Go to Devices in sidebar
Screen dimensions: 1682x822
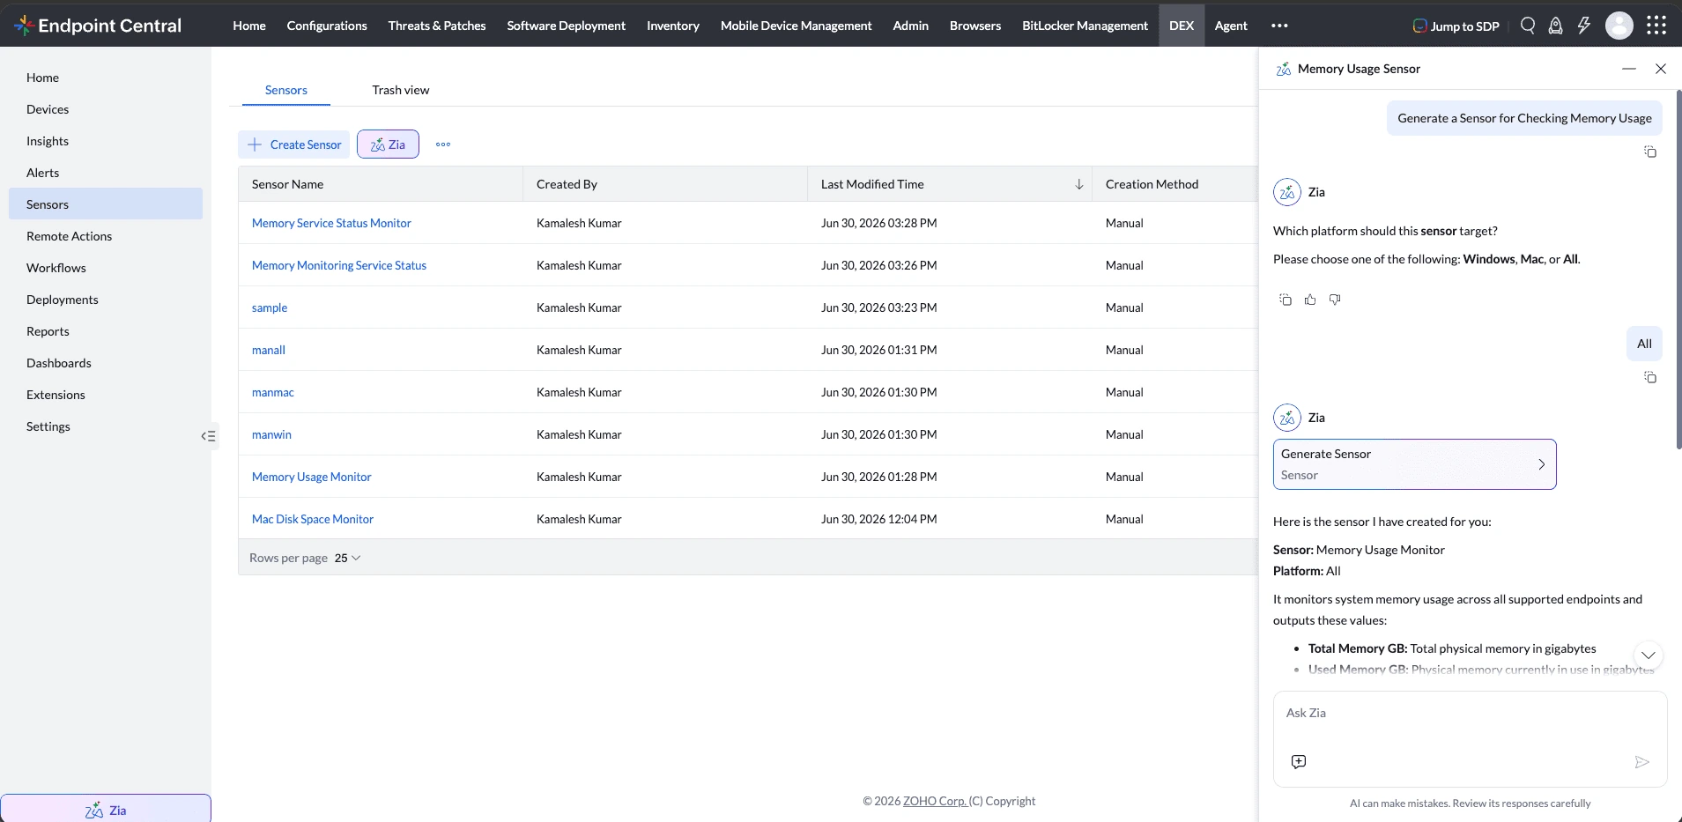(x=106, y=109)
